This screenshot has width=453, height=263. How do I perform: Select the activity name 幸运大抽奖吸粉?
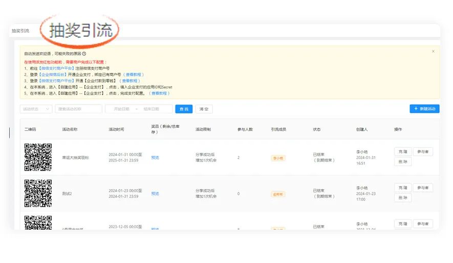(x=75, y=158)
